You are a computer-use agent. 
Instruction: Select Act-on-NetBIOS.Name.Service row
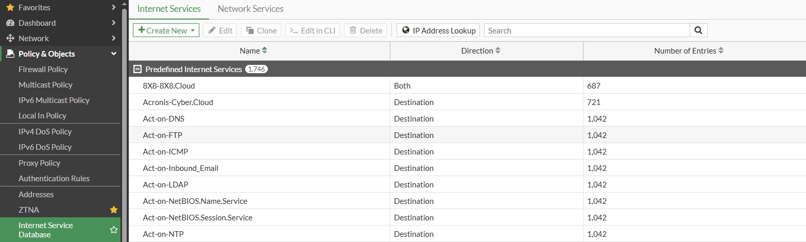coord(467,201)
